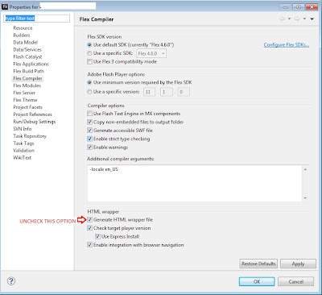The height and width of the screenshot is (295, 322).
Task: Toggle Enable warnings checkbox
Action: 89,147
